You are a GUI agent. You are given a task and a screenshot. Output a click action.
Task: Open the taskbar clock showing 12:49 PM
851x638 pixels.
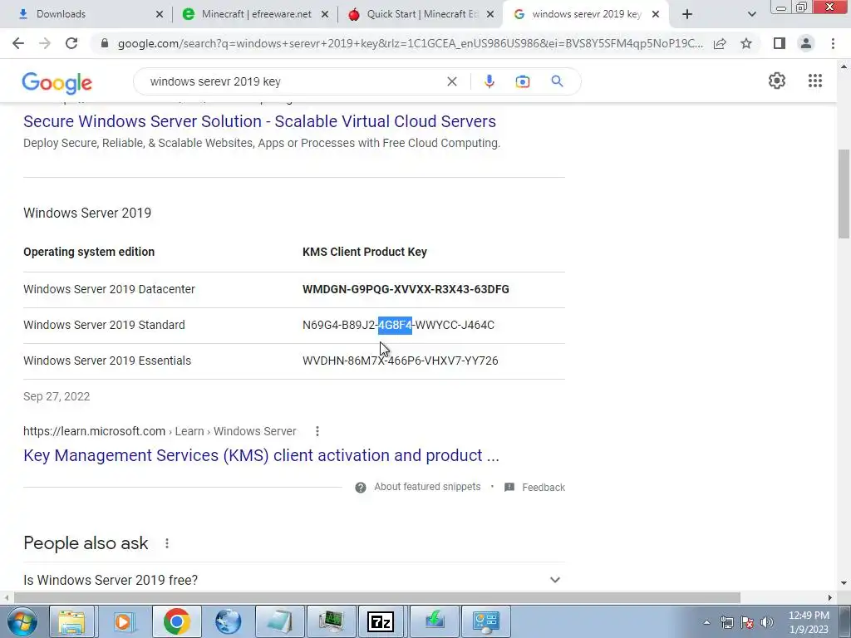(x=809, y=622)
